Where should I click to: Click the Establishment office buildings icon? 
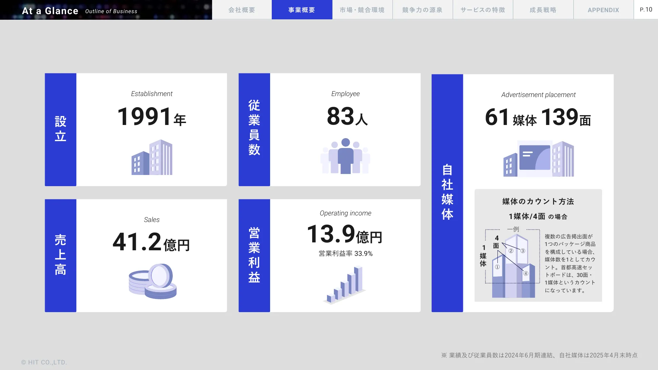pos(152,157)
